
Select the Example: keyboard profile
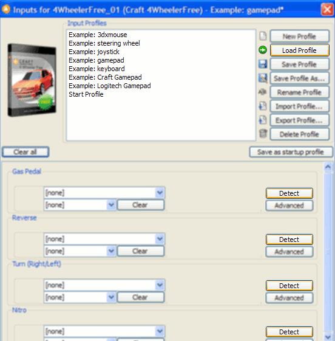pos(96,69)
